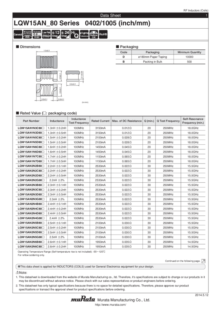This screenshot has height=313, width=221.
Task: Select part number LQW15AN2N5D80
Action: point(31,232)
